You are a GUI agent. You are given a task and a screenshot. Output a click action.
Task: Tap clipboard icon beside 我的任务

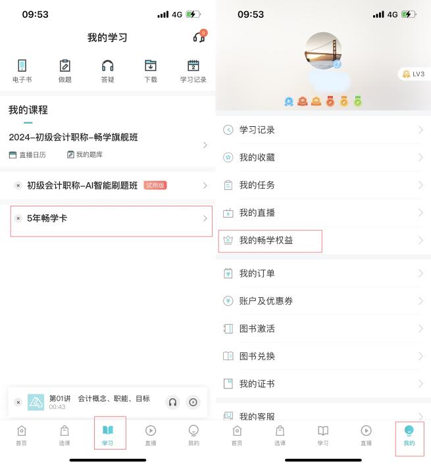tap(228, 185)
